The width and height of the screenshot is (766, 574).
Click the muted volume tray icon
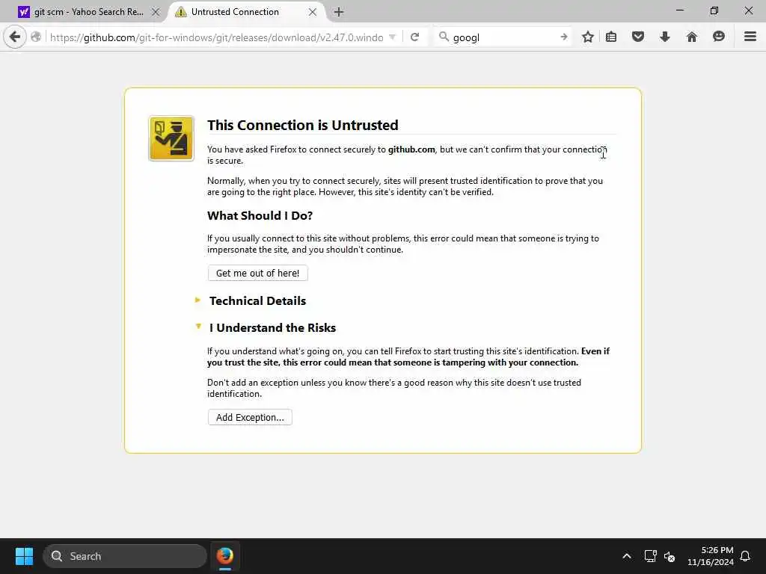click(670, 556)
